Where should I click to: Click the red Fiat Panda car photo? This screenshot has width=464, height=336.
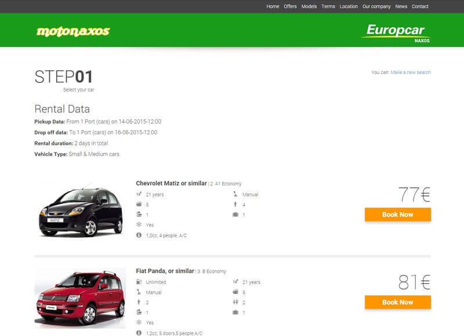(81, 298)
